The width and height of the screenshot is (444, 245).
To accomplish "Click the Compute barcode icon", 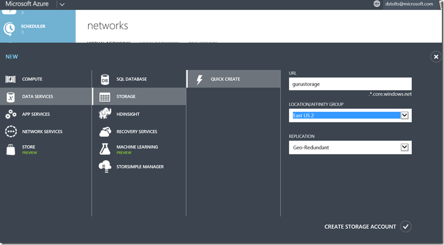I will pos(11,79).
